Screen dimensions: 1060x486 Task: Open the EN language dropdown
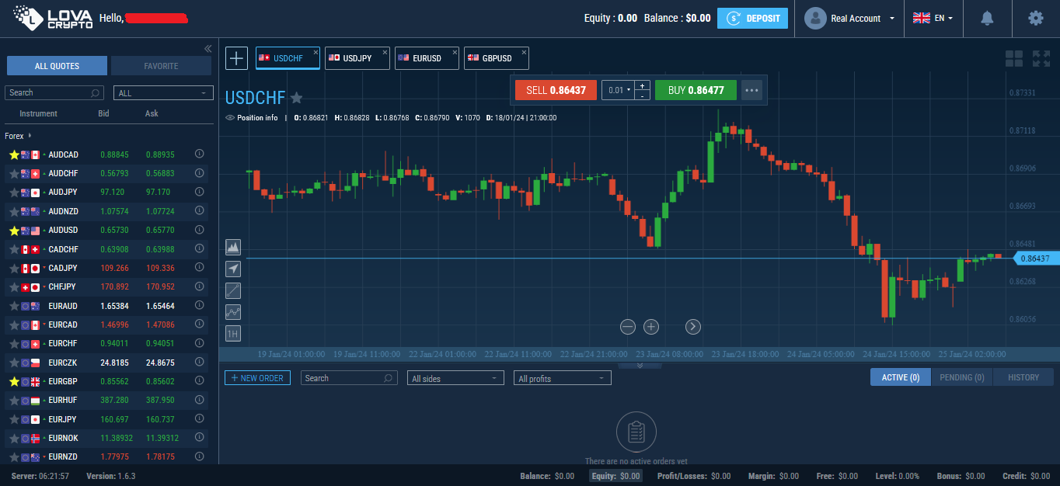click(x=933, y=18)
